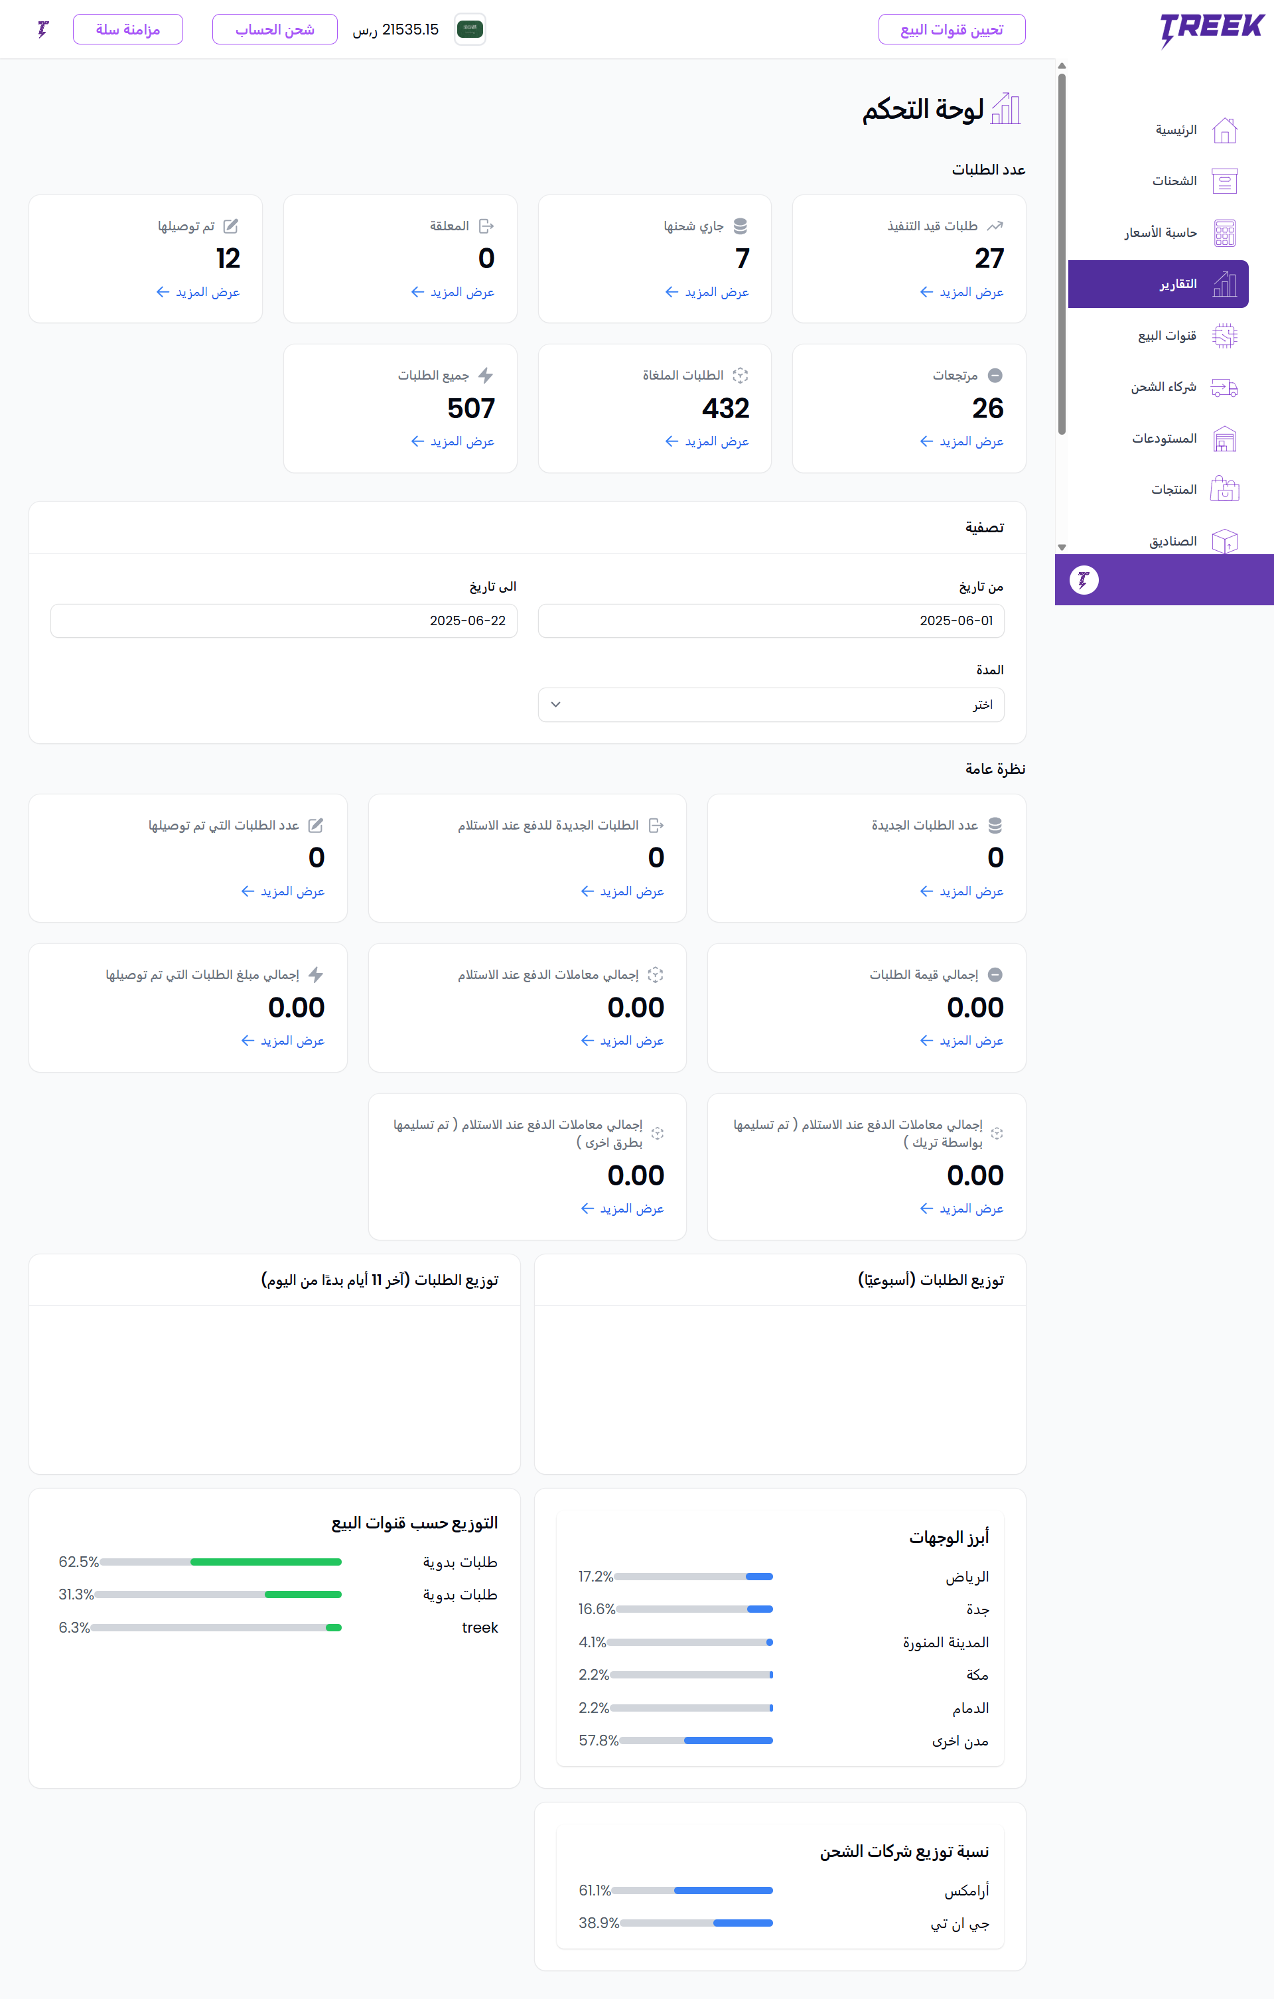The height and width of the screenshot is (1999, 1274).
Task: Click the shipping partners truck icon
Action: pos(1224,388)
